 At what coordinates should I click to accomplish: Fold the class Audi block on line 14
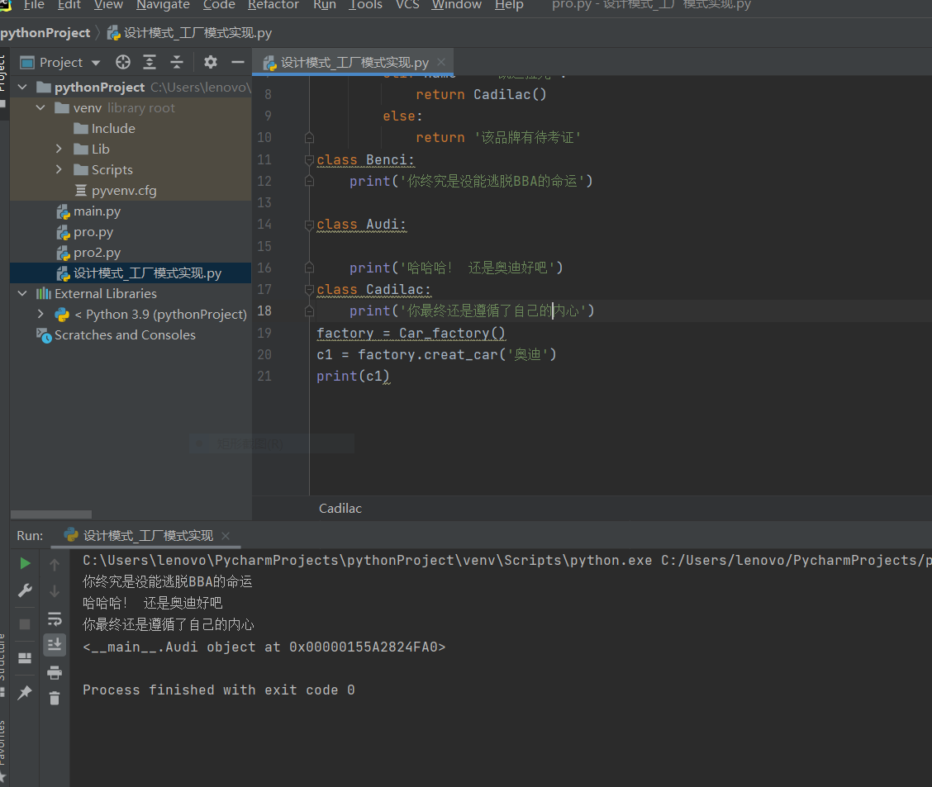coord(309,225)
